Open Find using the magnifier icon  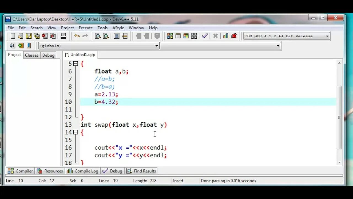point(98,36)
